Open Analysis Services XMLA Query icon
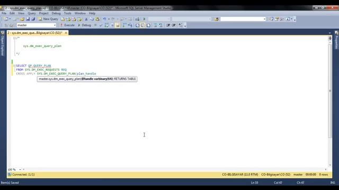 coord(79,19)
